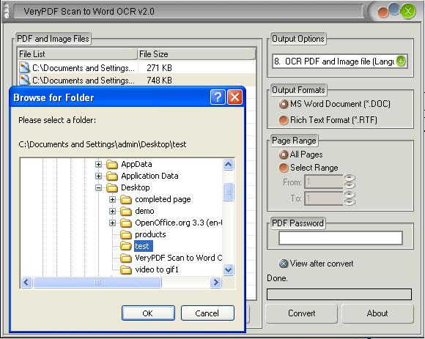
Task: Click the OpenOffice.org 3.3 folder icon
Action: click(x=126, y=223)
